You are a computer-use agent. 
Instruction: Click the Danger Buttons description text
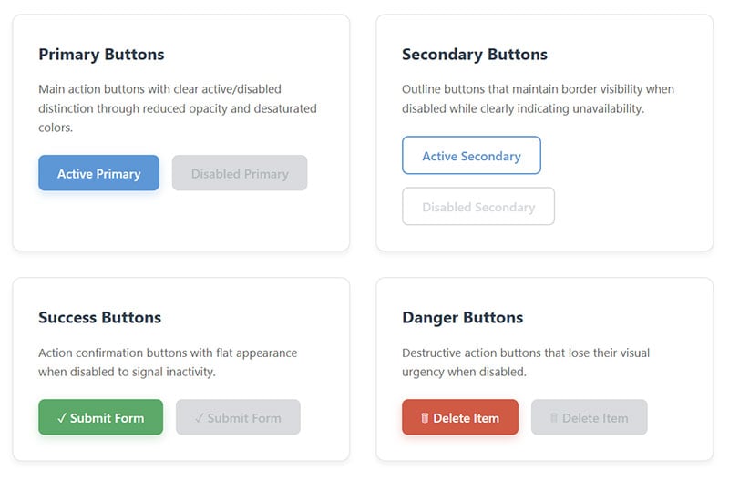pos(526,363)
